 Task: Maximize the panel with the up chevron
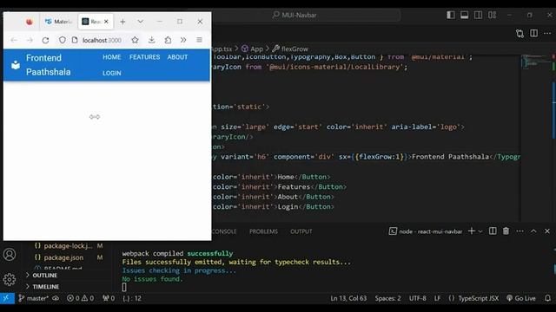[x=533, y=231]
